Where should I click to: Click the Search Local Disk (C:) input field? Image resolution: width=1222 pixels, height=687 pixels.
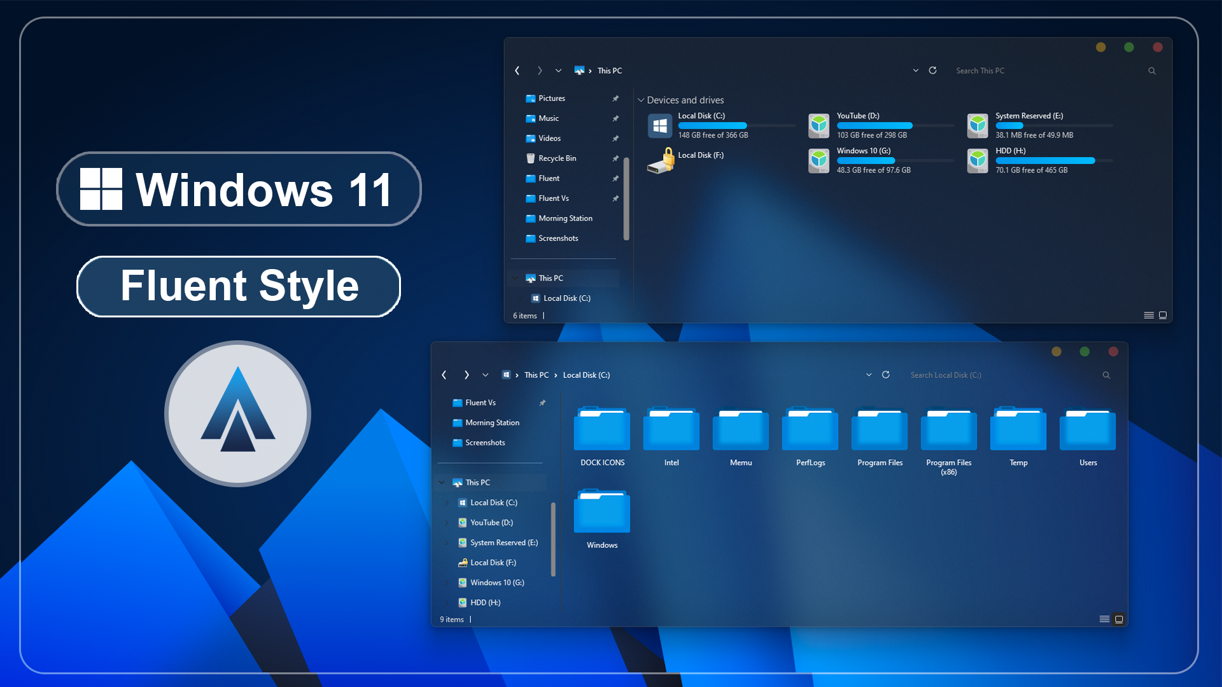coord(946,375)
